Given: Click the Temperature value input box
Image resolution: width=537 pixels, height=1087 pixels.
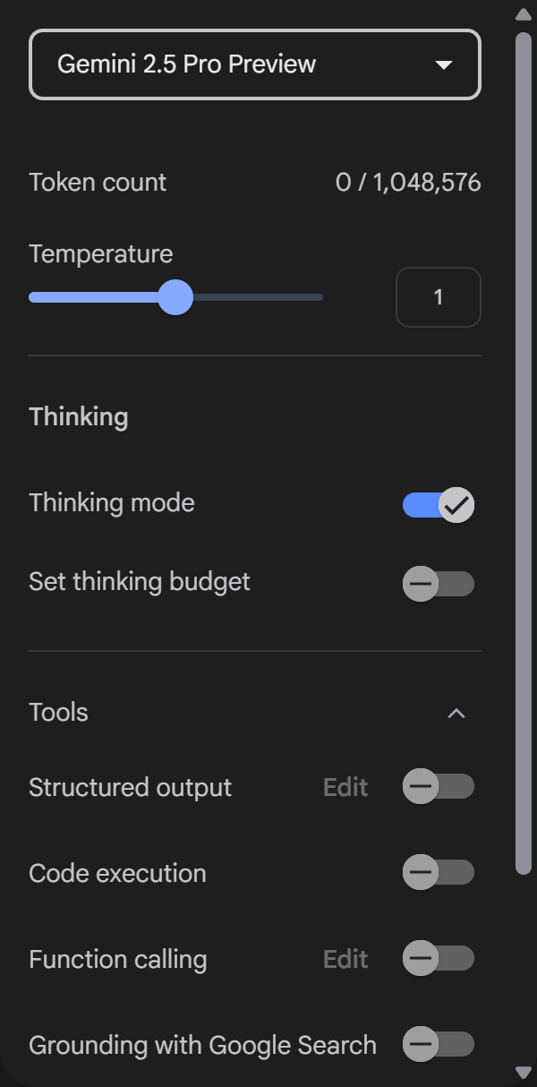Looking at the screenshot, I should click(439, 297).
